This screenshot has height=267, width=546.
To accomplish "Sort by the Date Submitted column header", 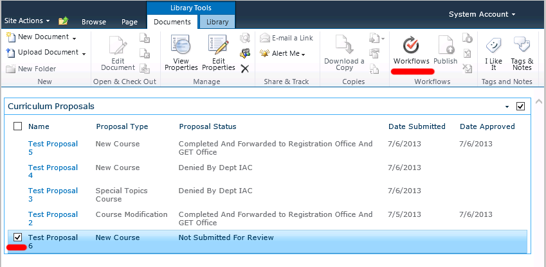I will tap(417, 126).
